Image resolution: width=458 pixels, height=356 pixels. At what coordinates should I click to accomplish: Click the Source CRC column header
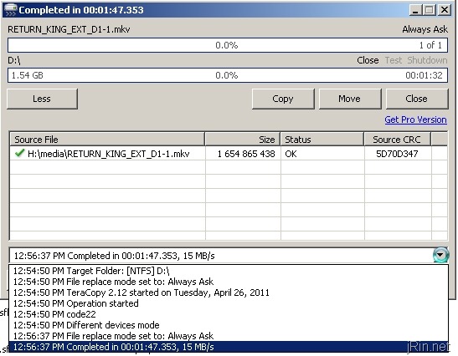(397, 140)
